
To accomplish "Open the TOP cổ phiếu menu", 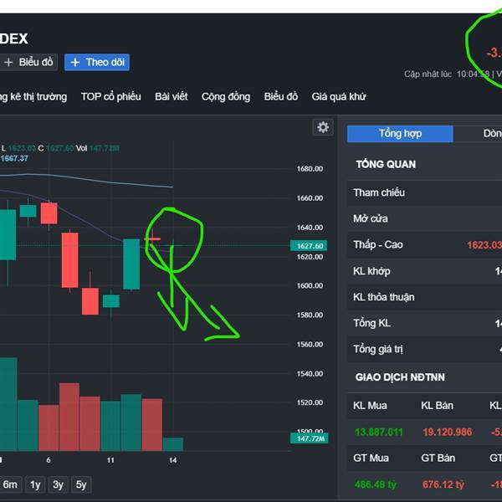I will [110, 96].
